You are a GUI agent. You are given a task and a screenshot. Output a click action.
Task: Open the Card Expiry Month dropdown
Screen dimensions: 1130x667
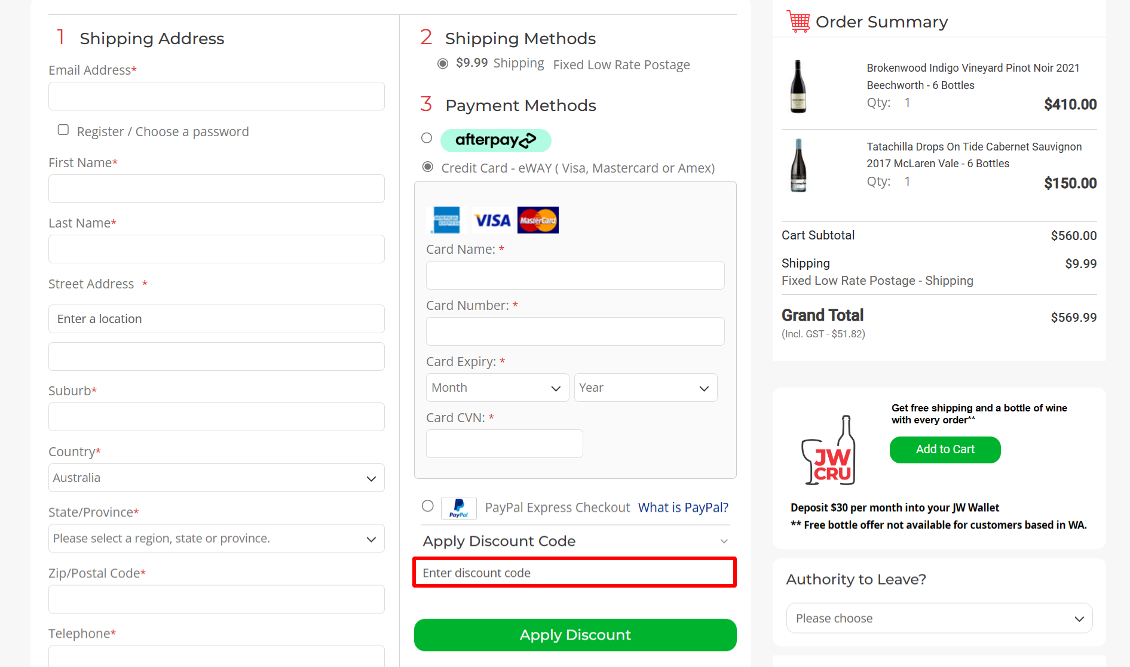[x=497, y=388]
